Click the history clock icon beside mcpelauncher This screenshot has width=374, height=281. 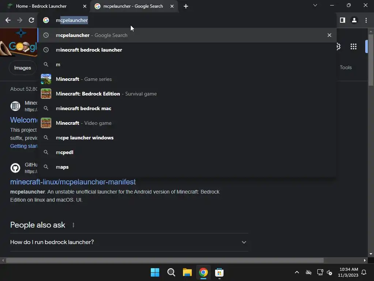(46, 35)
